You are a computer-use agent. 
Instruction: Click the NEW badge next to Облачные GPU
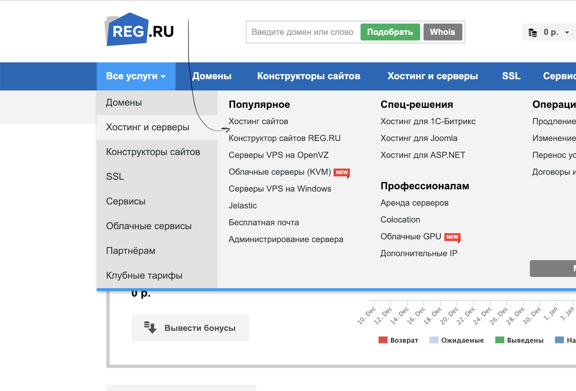coord(452,237)
